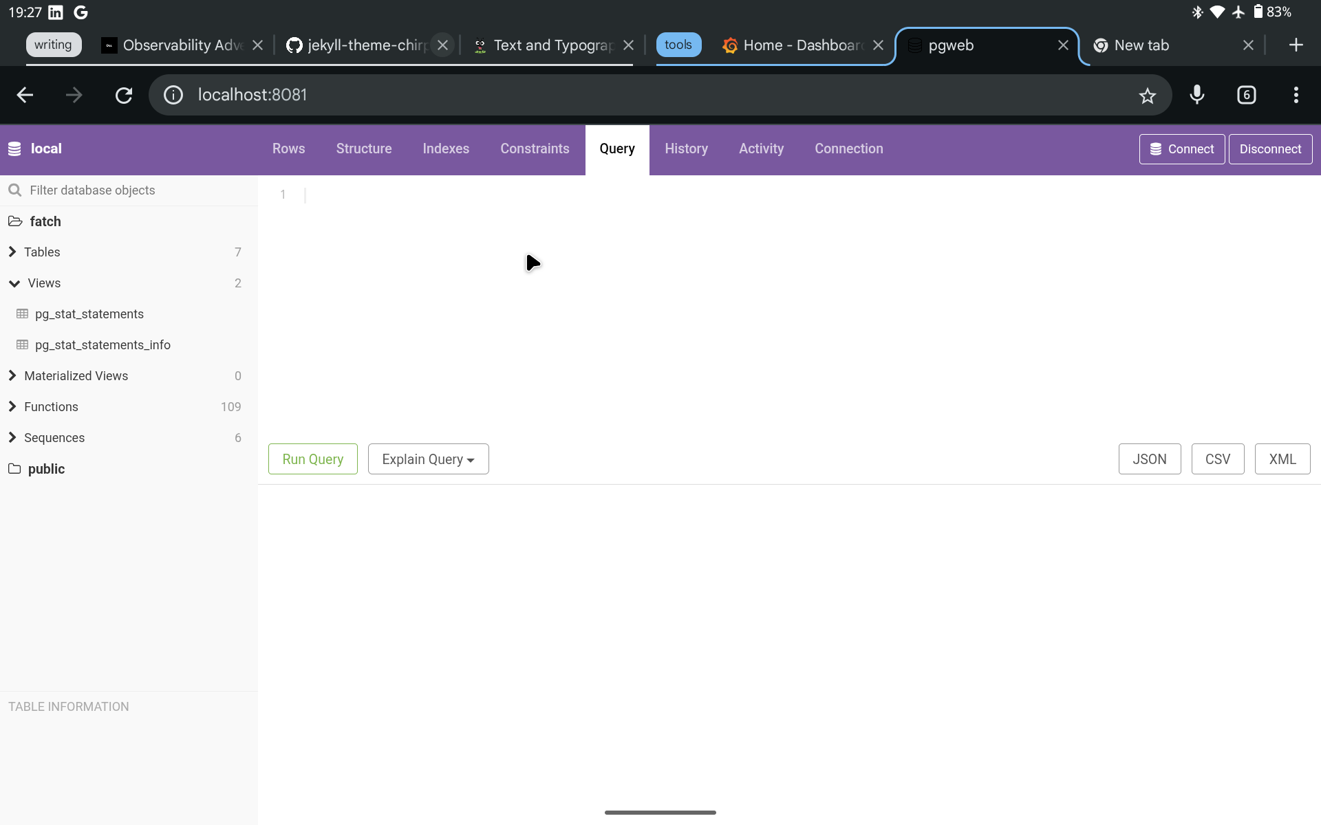Click the pg_stat_statements view table icon

pos(22,314)
